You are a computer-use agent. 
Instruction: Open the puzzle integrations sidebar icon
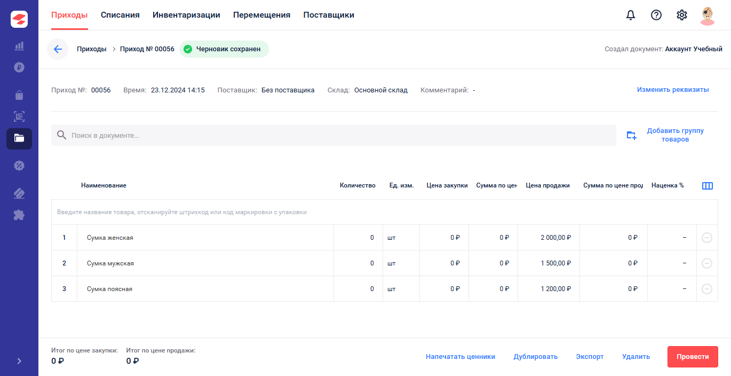coord(19,215)
